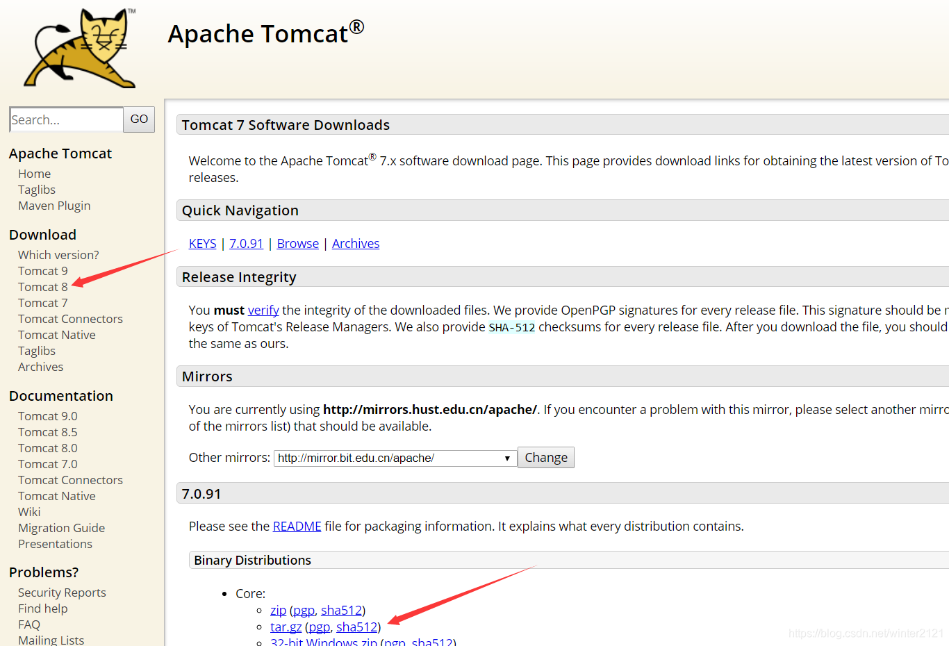Open Tomcat Native under Documentation
Screen dimensions: 949x646
(57, 496)
